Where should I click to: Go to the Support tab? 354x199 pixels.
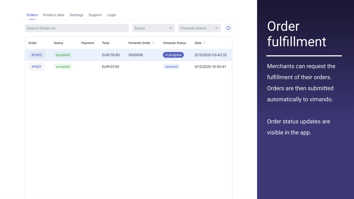point(95,15)
